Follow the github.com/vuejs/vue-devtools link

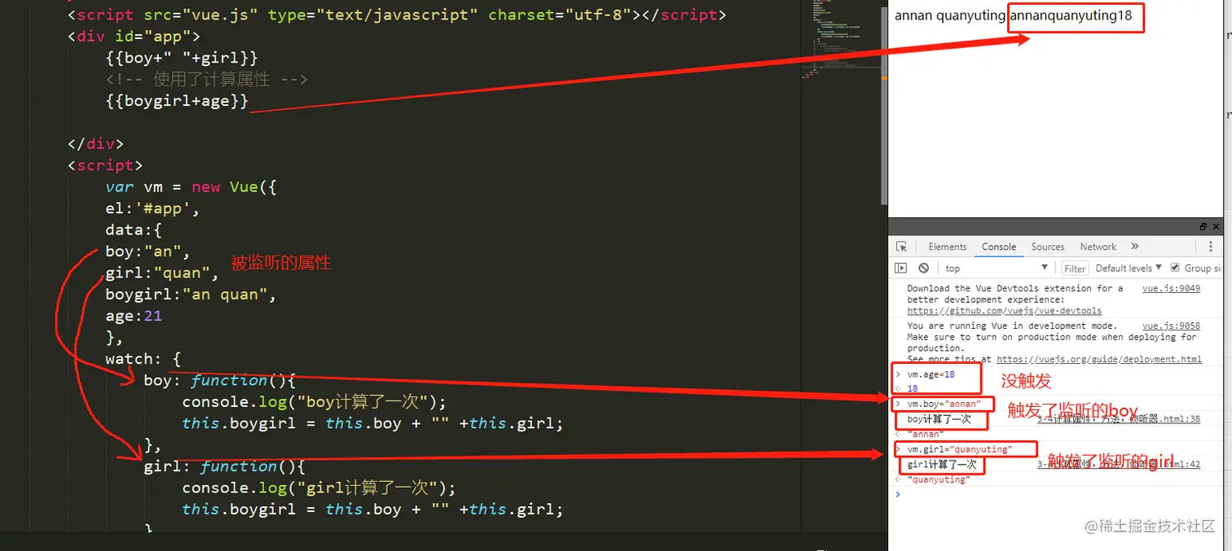click(1004, 311)
